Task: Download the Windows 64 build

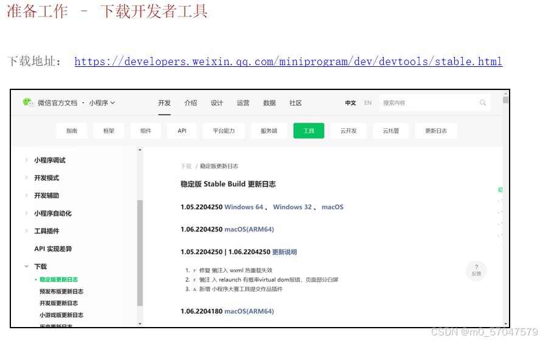Action: (x=243, y=207)
